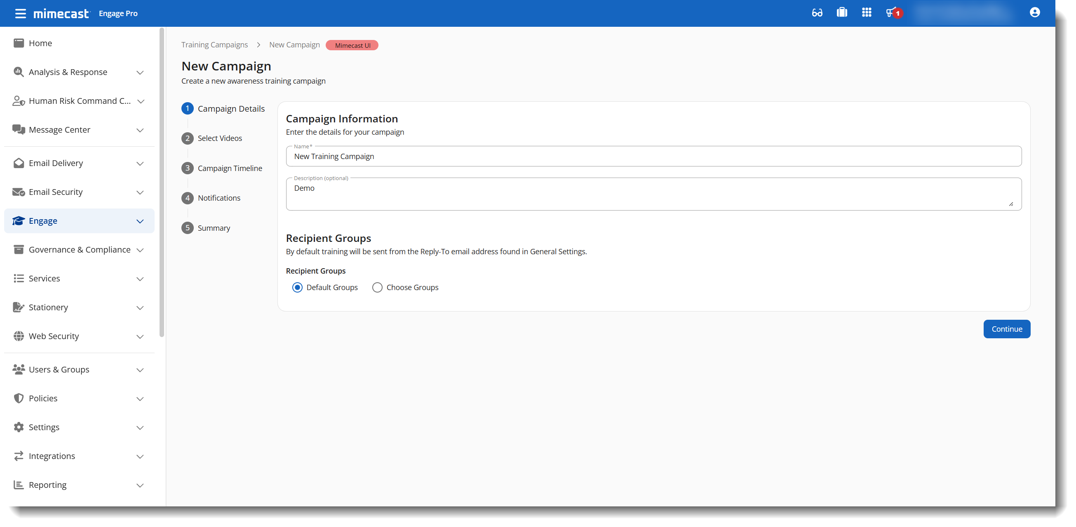Click into the campaign Name field
1076x527 pixels.
[654, 156]
